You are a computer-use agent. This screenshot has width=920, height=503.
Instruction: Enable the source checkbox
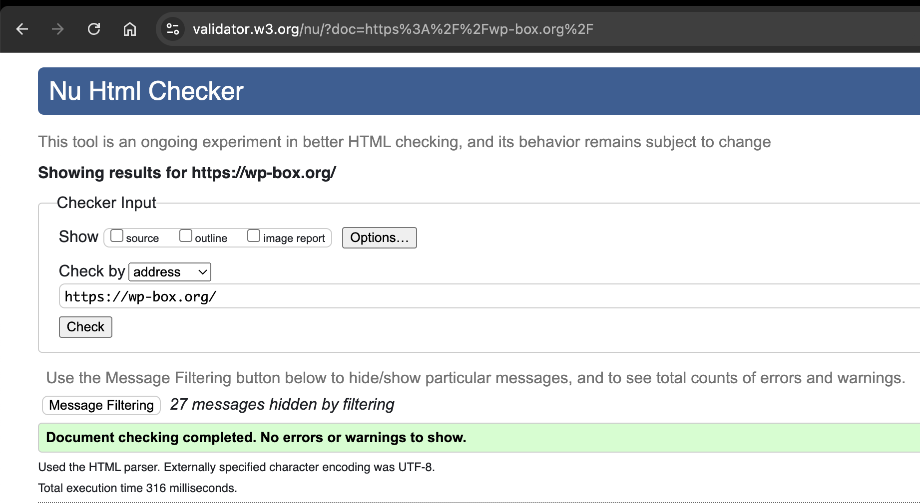pos(117,236)
